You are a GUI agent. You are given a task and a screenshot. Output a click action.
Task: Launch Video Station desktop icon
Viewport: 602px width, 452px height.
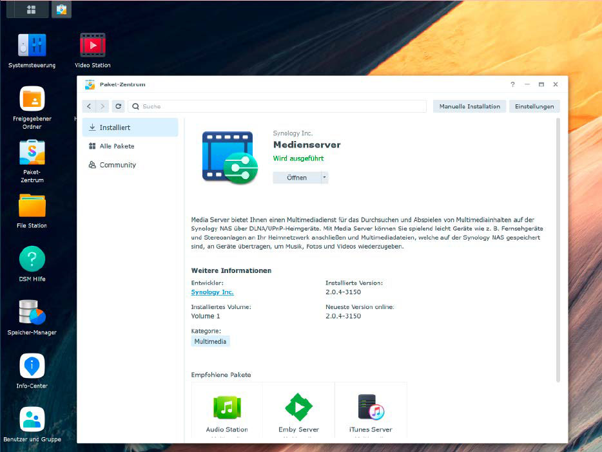coord(93,51)
